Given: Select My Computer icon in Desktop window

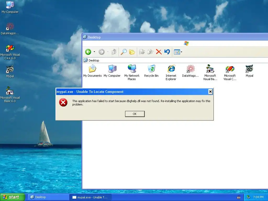Looking at the screenshot, I should tap(112, 71).
